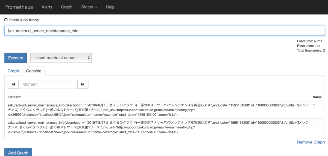Open the Help page
The width and height of the screenshot is (328, 156).
[110, 7]
